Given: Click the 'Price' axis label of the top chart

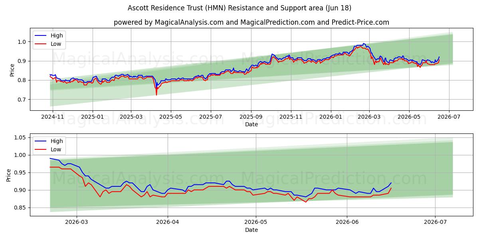Looking at the screenshot, I should [x=12, y=70].
